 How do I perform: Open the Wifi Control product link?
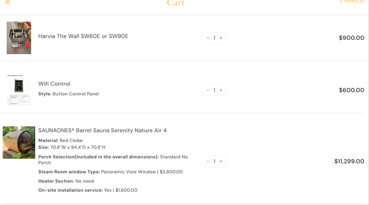coord(54,84)
